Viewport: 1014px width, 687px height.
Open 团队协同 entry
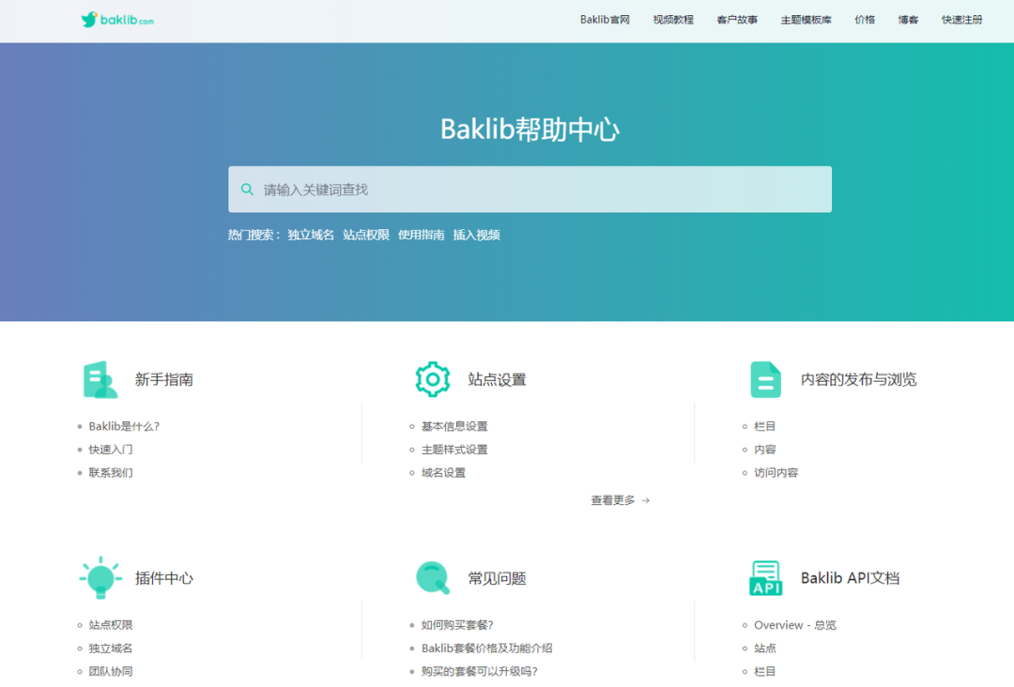tap(111, 671)
